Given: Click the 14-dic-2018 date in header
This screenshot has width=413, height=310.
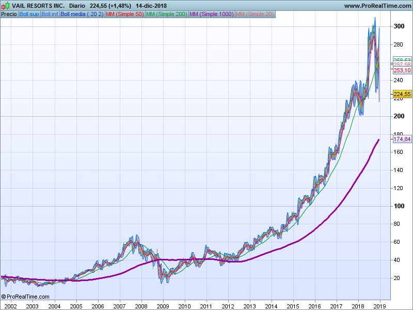Looking at the screenshot, I should [151, 6].
